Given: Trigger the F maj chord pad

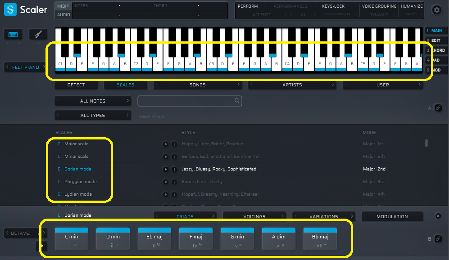Looking at the screenshot, I should point(195,239).
